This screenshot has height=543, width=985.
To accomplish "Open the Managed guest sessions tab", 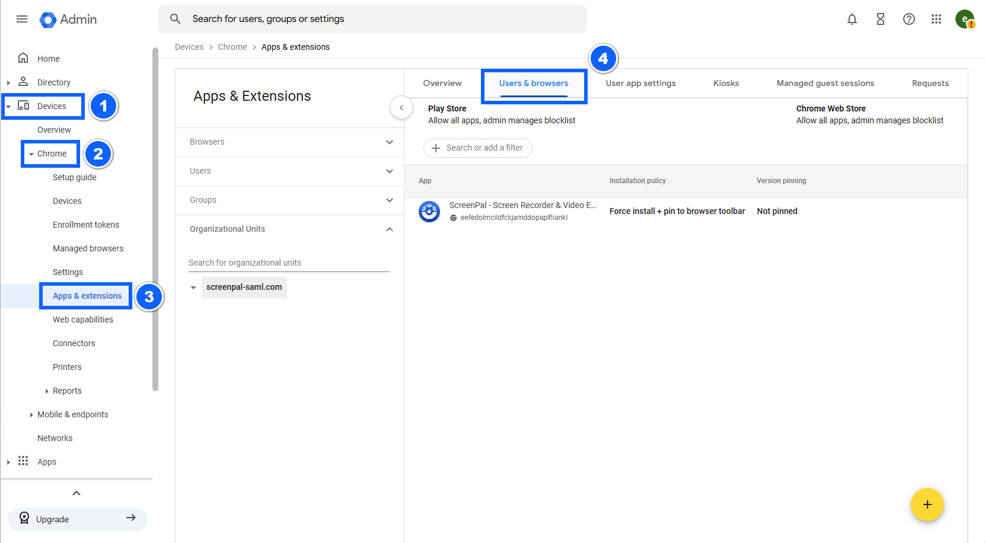I will pos(825,83).
